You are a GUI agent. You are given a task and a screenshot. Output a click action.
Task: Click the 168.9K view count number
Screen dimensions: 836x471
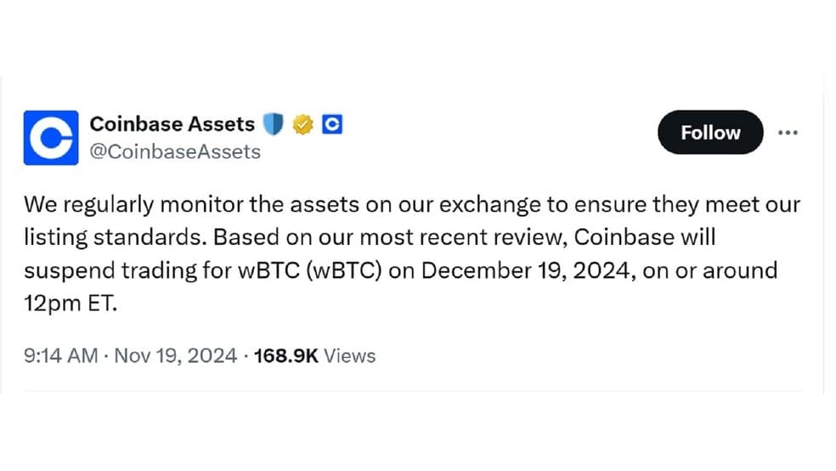285,355
